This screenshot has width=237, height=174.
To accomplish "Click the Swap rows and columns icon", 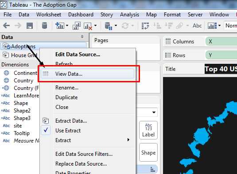I will click(x=145, y=26).
